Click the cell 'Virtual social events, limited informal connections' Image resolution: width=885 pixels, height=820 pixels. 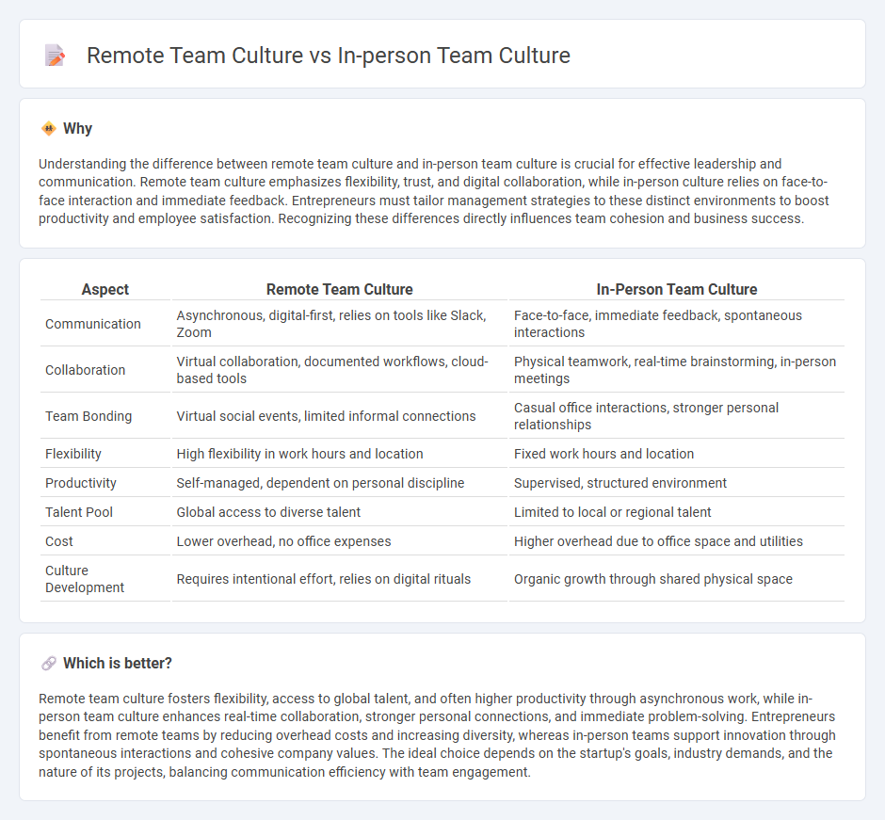coord(339,416)
